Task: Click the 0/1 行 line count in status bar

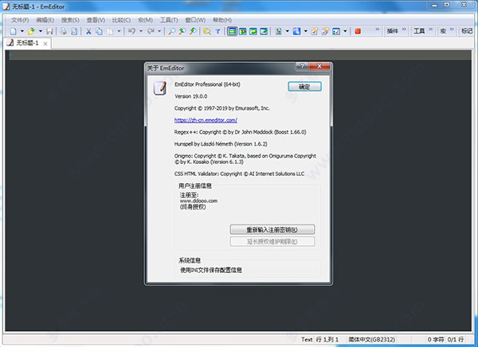Action: 456,339
